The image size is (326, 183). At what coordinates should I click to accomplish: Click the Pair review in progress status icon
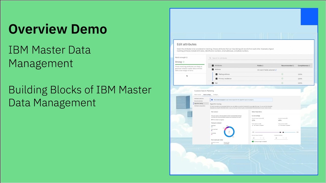coord(212,120)
